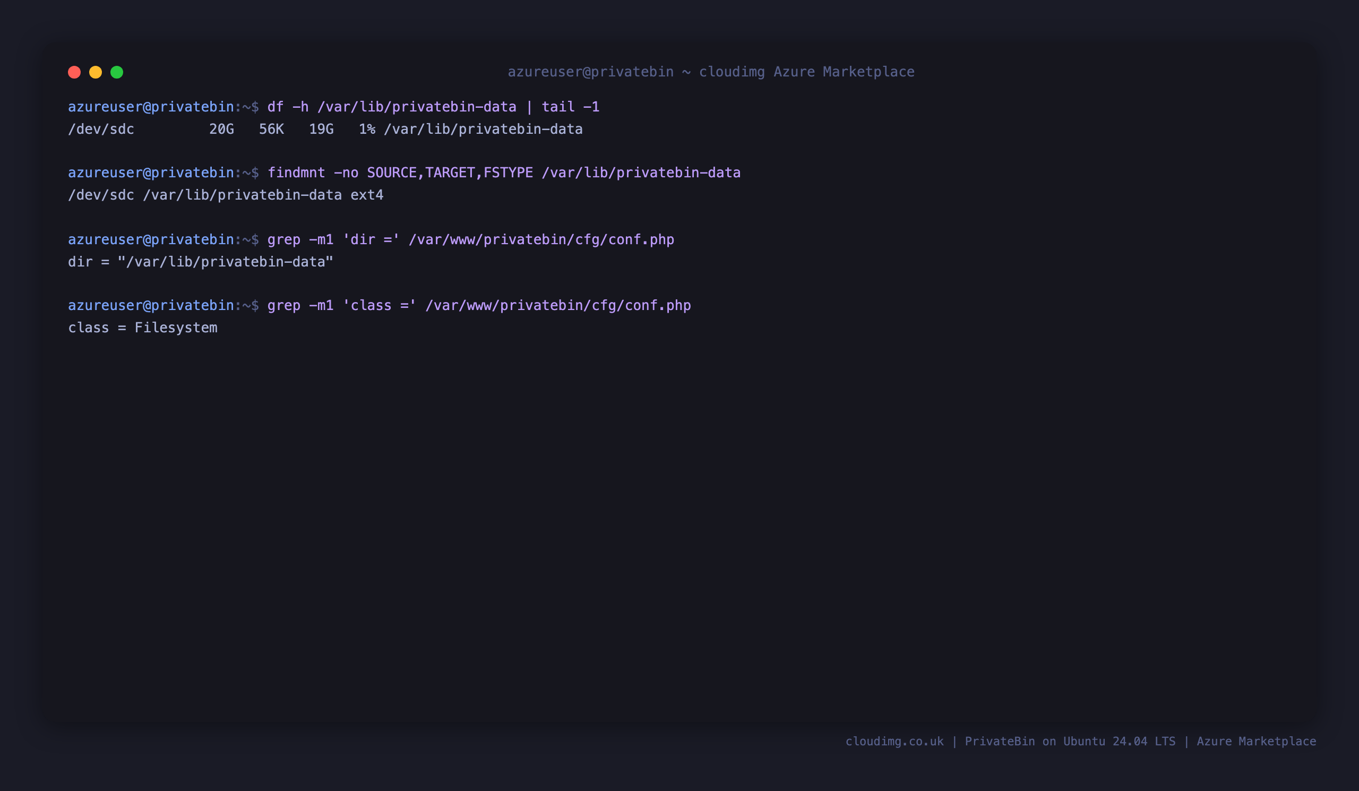
Task: Click the terminal title 'azureuser@privatebin ~ cloudimg Azure Marketplace'
Action: [711, 72]
